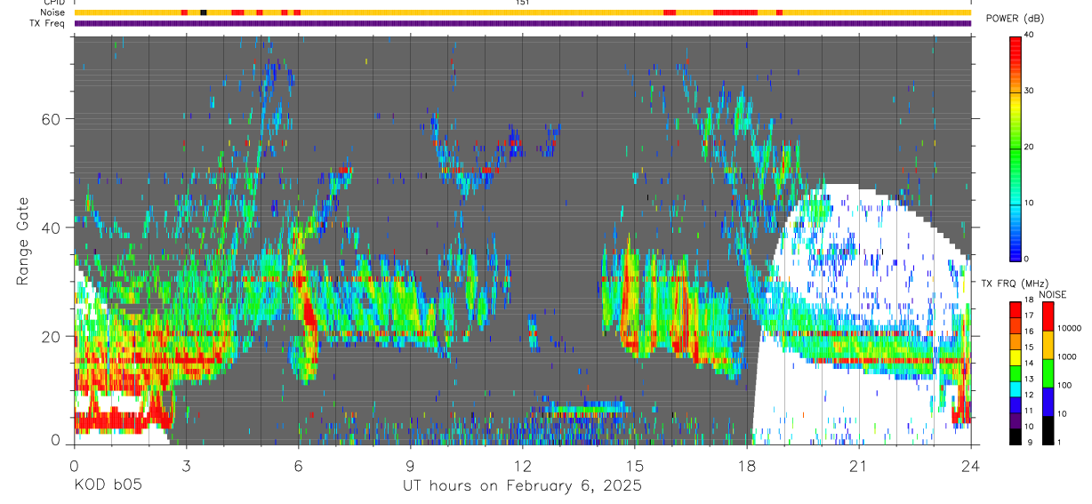Click the purple TX Freq indicator strip
Screen dimensions: 1092x504
pyautogui.click(x=523, y=23)
